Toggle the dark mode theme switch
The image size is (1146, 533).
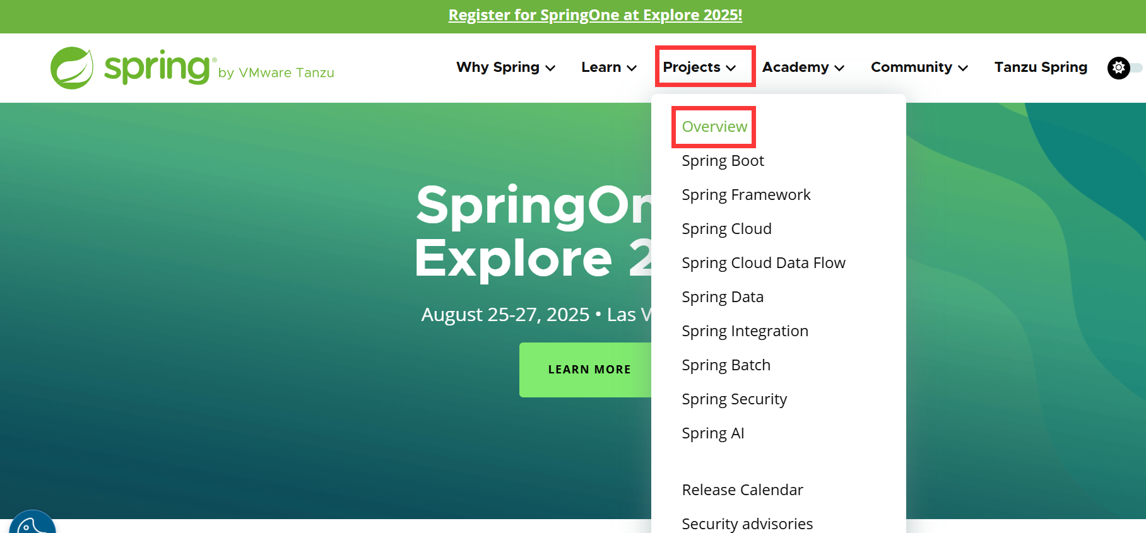1125,67
